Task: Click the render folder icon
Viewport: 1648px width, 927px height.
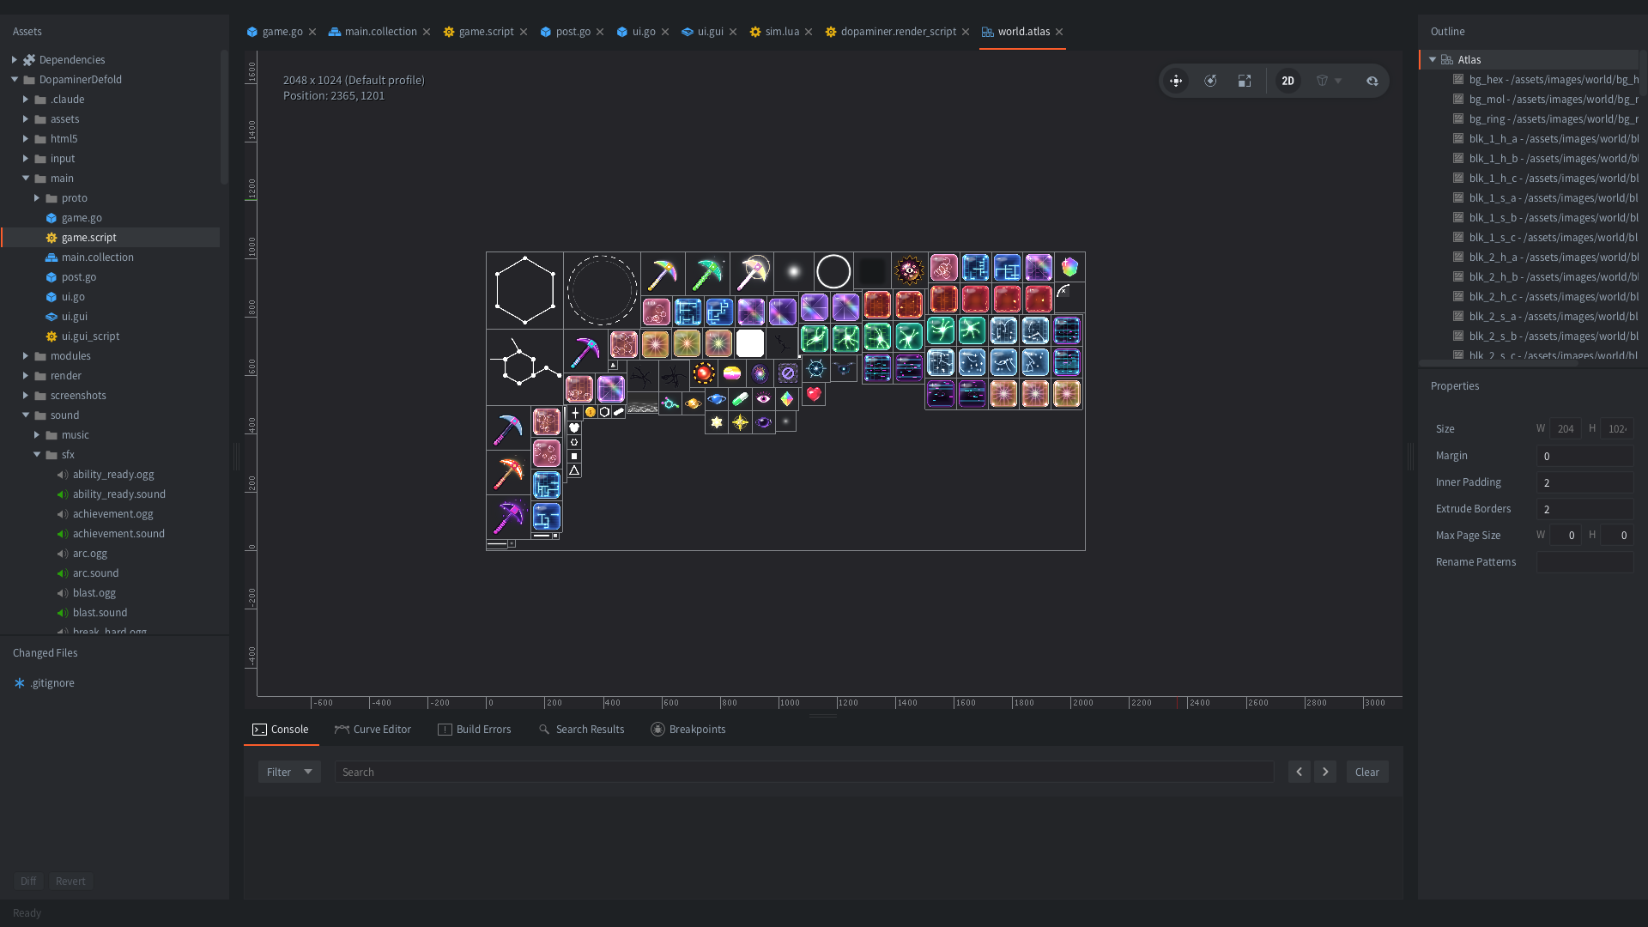Action: coord(40,375)
